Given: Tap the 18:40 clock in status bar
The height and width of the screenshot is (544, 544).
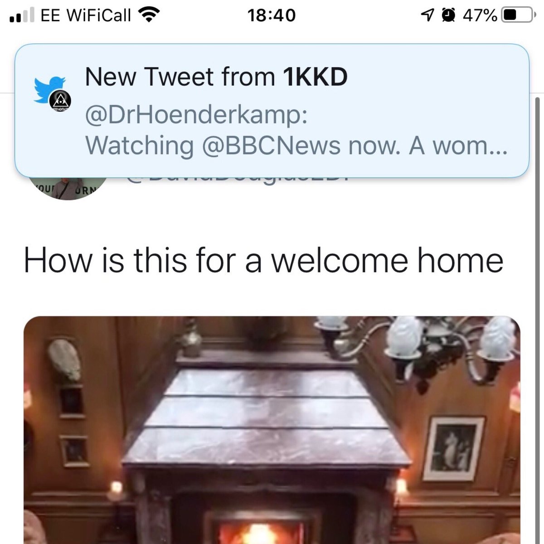Looking at the screenshot, I should point(272,16).
